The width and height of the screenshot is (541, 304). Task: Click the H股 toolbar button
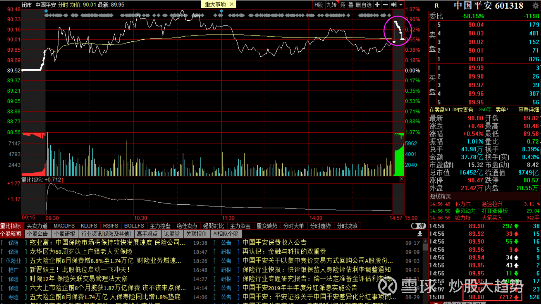[319, 4]
